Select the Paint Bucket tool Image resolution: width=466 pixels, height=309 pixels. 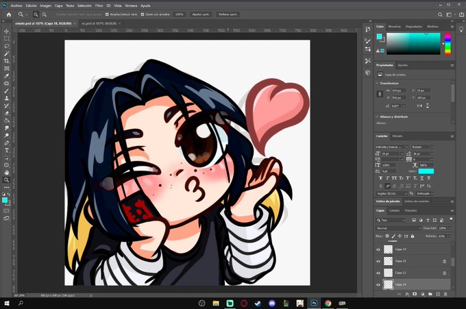[6, 121]
